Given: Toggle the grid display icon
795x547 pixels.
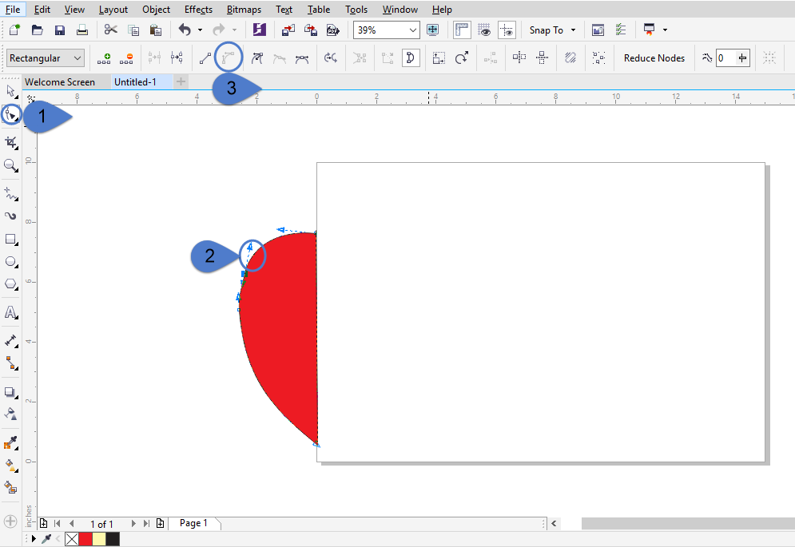Looking at the screenshot, I should (484, 30).
